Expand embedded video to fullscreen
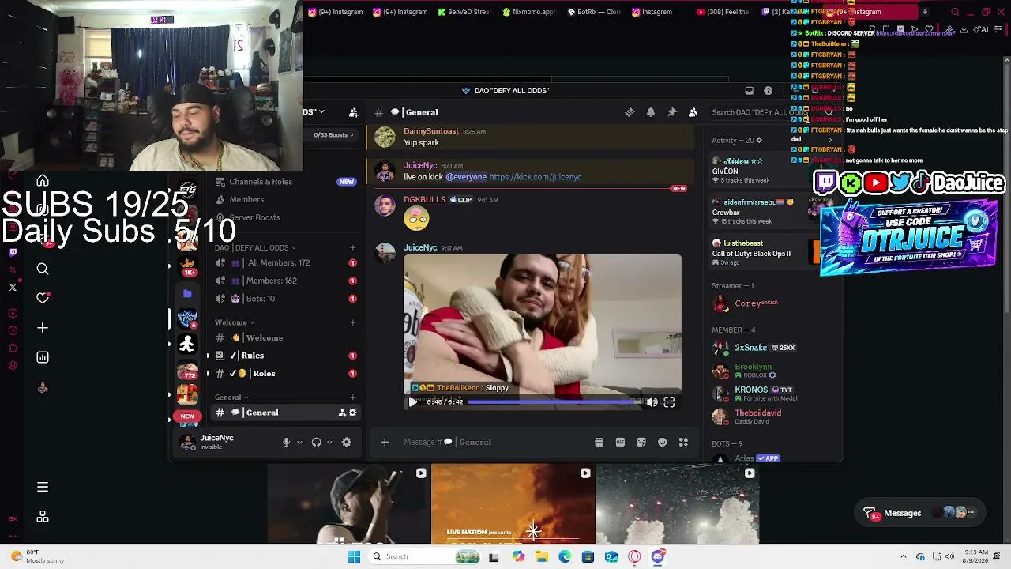The image size is (1011, 569). coord(669,402)
